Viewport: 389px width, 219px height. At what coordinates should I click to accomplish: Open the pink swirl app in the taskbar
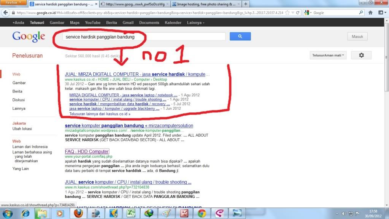point(219,214)
